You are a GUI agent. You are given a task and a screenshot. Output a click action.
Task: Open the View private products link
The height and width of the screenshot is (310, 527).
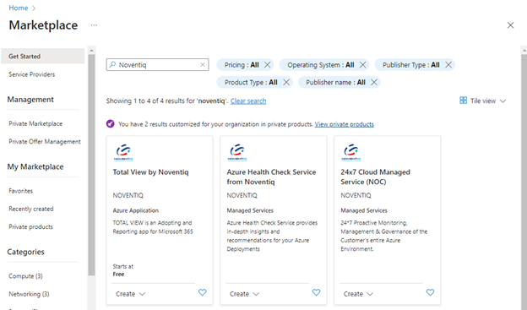(345, 124)
